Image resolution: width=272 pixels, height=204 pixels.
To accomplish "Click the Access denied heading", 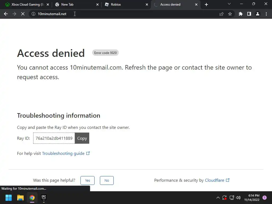I will click(x=51, y=53).
